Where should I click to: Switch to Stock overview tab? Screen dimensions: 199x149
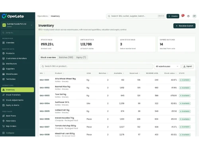[48, 57]
